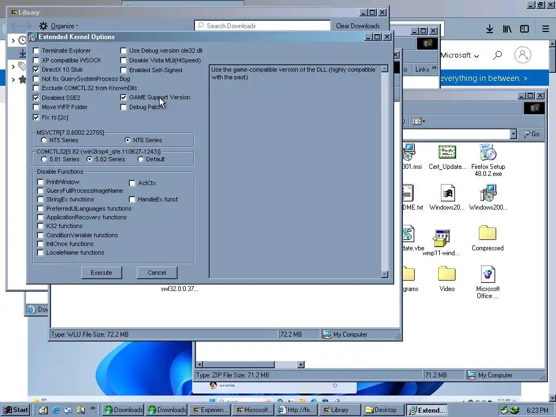This screenshot has width=556, height=417.
Task: Open the Cert_Update file icon
Action: pos(447,152)
